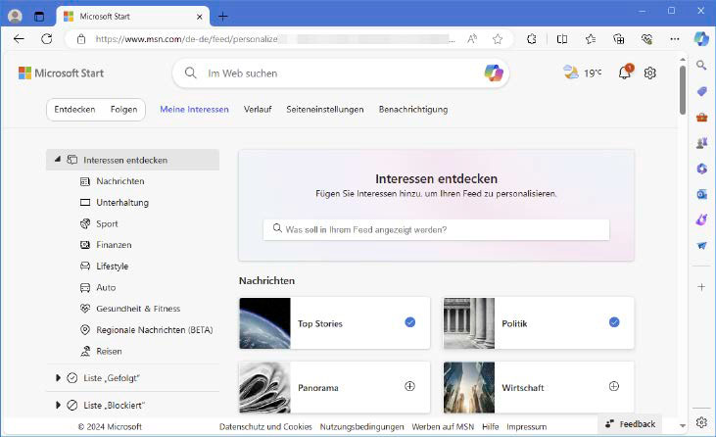Open Meine Interessen tab
The width and height of the screenshot is (716, 437).
pyautogui.click(x=194, y=110)
